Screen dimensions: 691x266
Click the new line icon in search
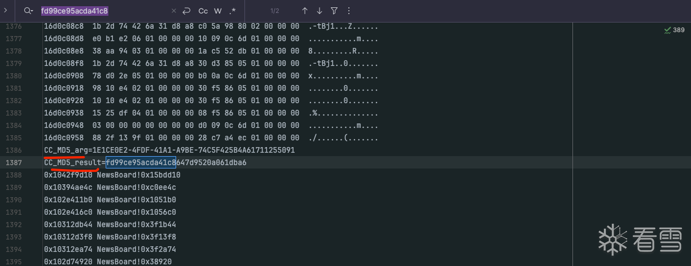[x=186, y=11]
